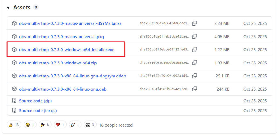Copy SHA256 hash for windows-x64-Installer.exe
277x136 pixels.
tap(194, 50)
